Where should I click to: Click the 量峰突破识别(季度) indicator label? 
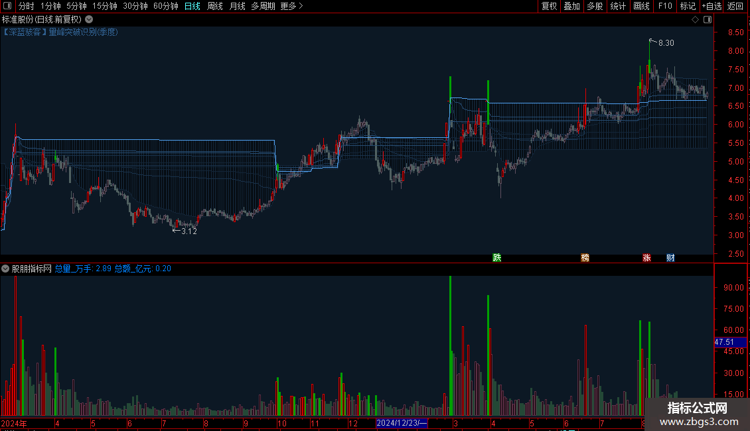(83, 32)
